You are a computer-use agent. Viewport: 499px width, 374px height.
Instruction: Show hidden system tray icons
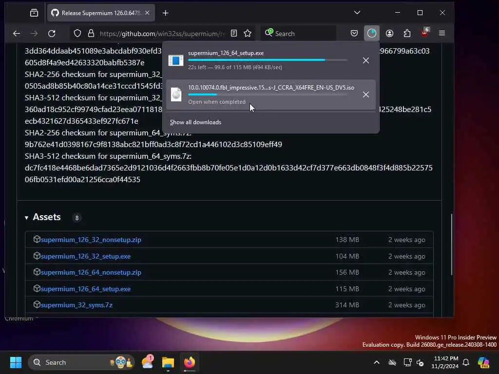tap(377, 362)
